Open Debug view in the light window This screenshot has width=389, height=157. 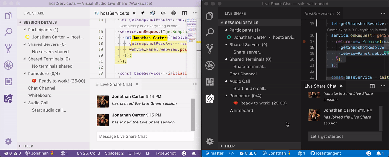(x=8, y=65)
